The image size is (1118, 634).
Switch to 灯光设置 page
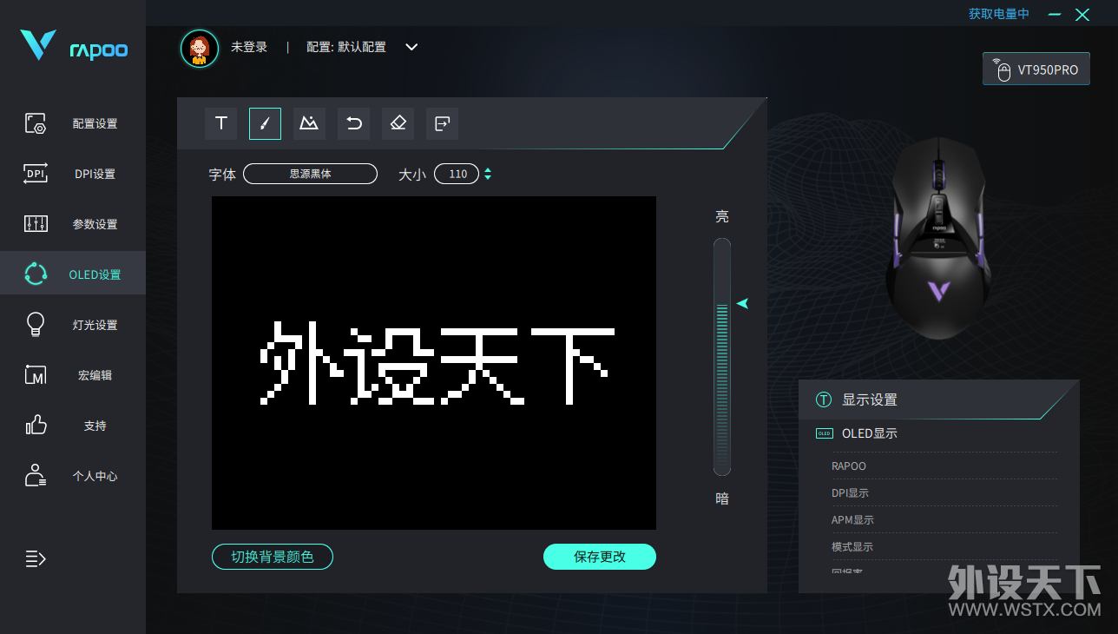[95, 326]
